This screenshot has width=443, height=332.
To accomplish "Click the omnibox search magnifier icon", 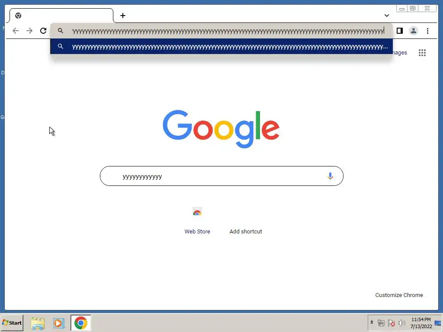I will point(60,31).
